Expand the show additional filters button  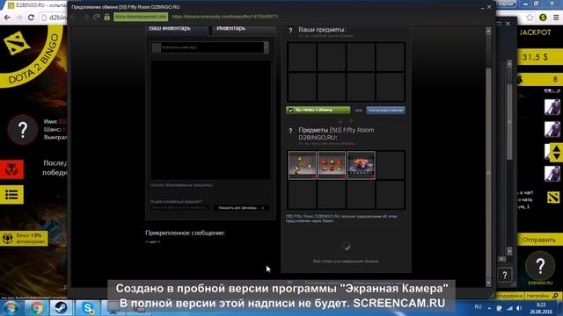pos(241,208)
